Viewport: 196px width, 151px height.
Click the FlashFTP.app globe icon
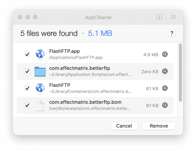pos(40,54)
